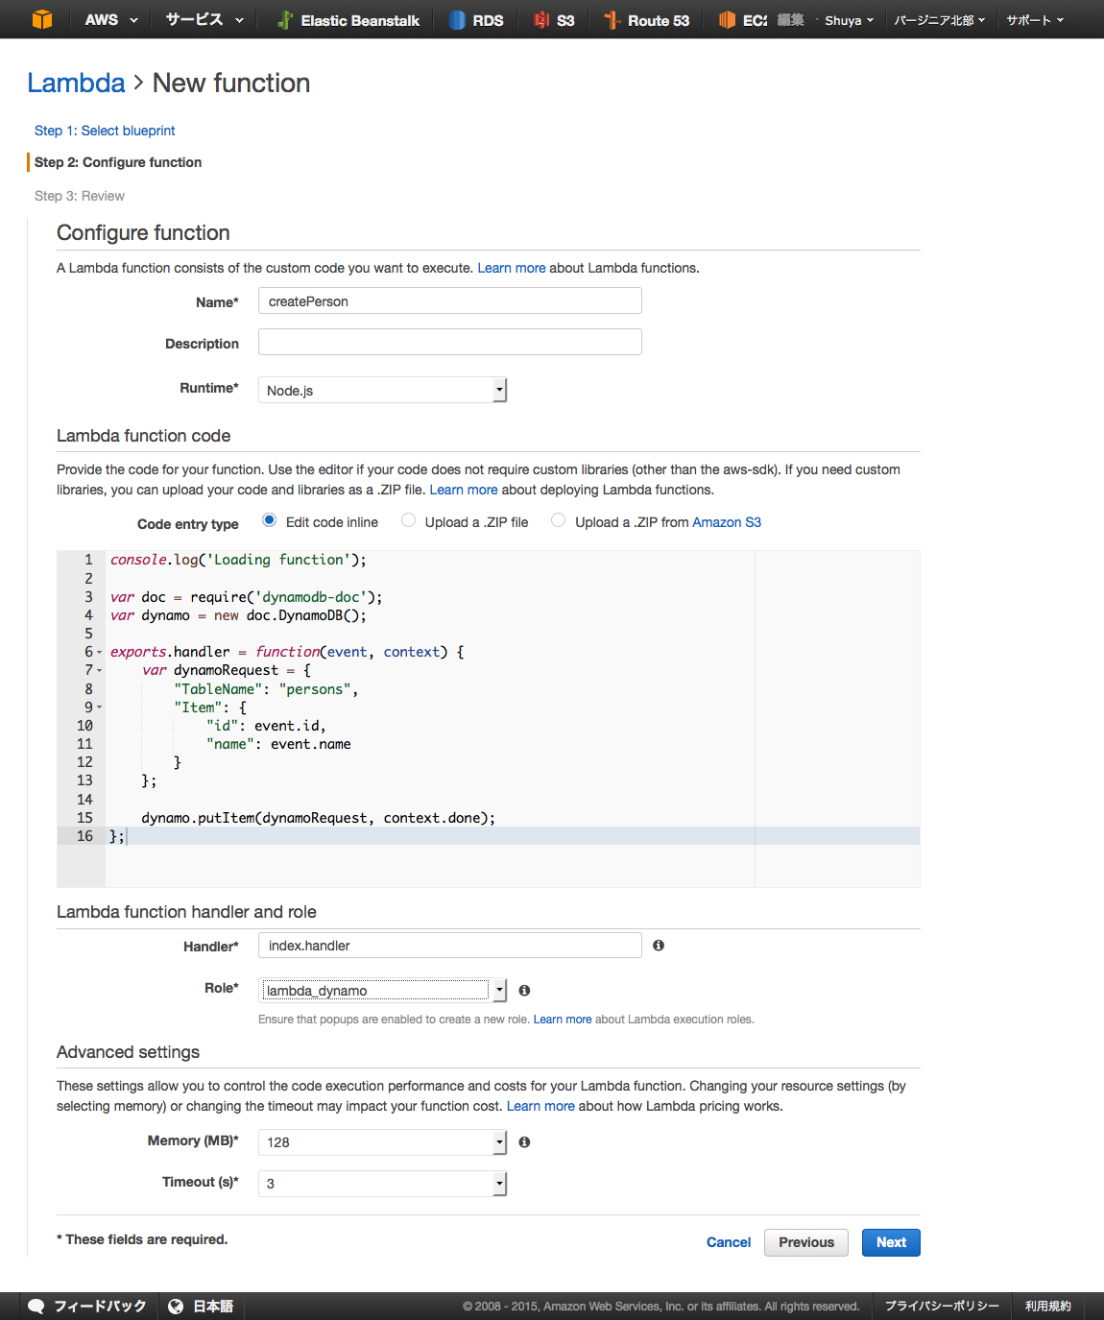Click the Next button
This screenshot has height=1320, width=1104.
(890, 1242)
